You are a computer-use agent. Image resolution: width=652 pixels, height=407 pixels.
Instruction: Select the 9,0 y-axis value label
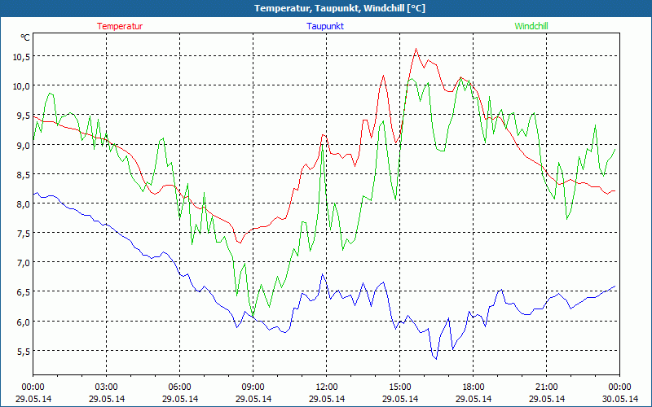click(x=21, y=145)
